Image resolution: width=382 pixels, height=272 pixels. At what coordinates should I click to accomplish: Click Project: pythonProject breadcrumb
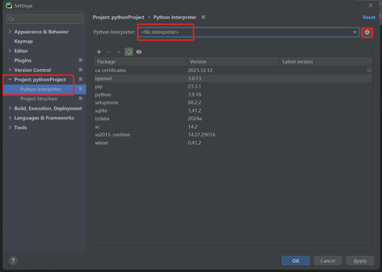[119, 17]
